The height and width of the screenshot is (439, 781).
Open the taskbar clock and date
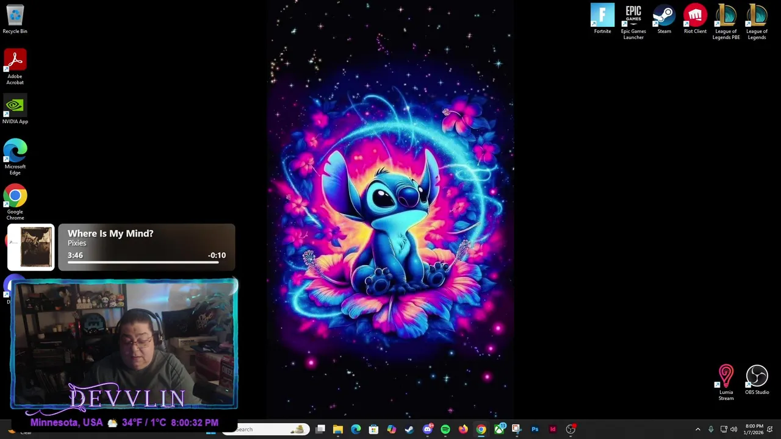754,429
